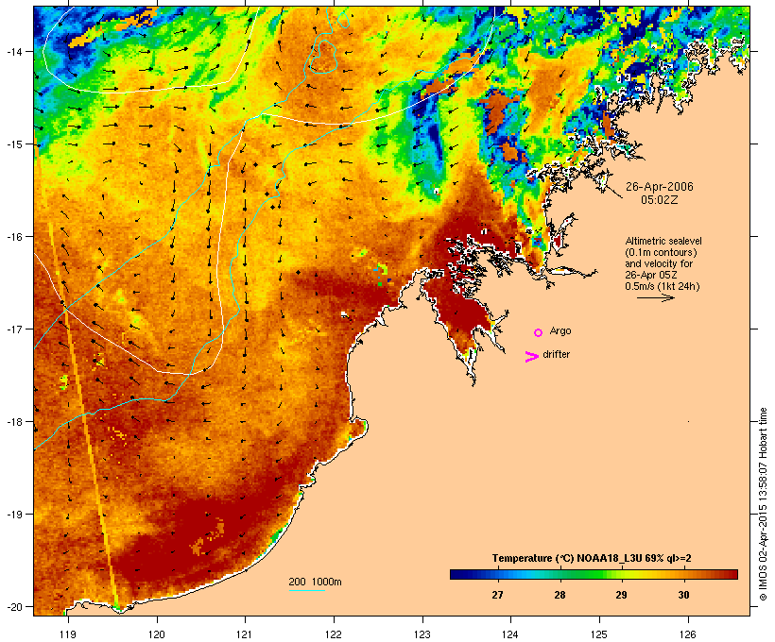The height and width of the screenshot is (642, 775).
Task: Click the colorbar tick label 28
Action: point(560,595)
